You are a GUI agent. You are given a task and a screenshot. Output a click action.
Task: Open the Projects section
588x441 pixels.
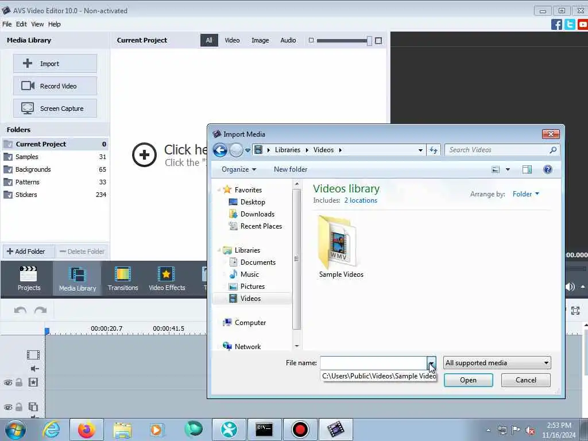pyautogui.click(x=29, y=278)
